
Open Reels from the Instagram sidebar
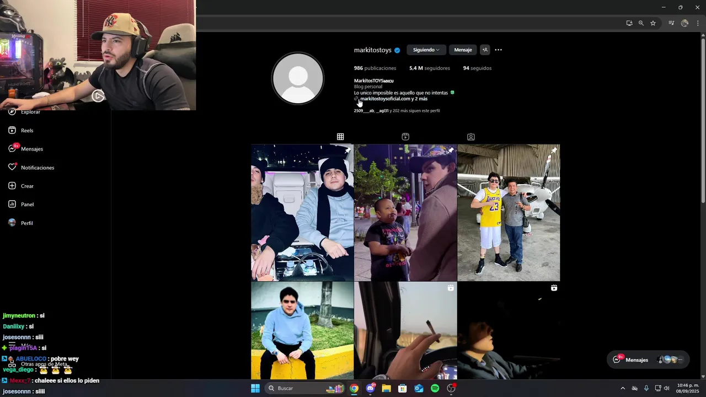[x=21, y=130]
